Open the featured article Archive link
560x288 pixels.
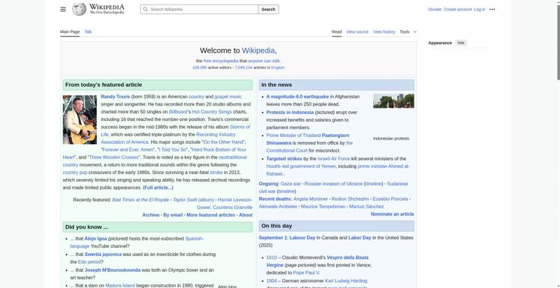pos(150,215)
